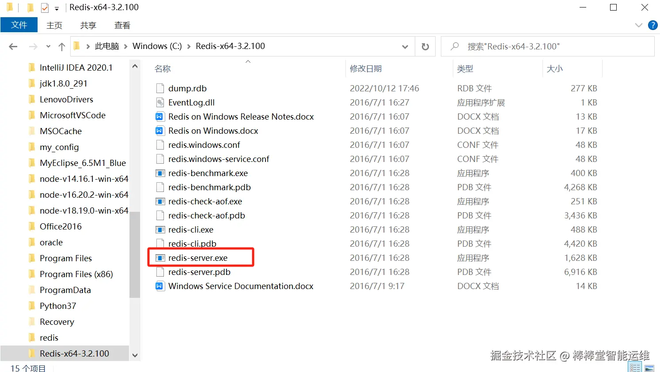Go back to the previous folder
The width and height of the screenshot is (660, 372).
[x=13, y=46]
